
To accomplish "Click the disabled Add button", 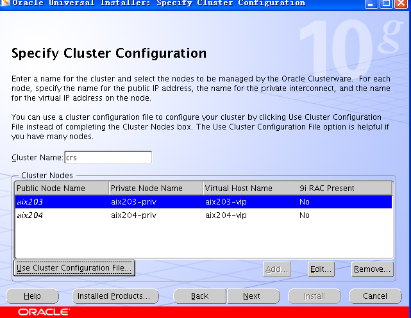I will pos(277,269).
